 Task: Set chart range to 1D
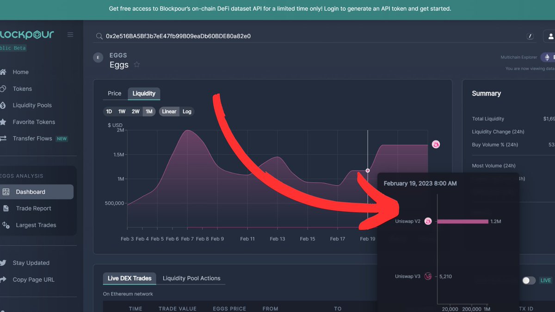tap(109, 111)
